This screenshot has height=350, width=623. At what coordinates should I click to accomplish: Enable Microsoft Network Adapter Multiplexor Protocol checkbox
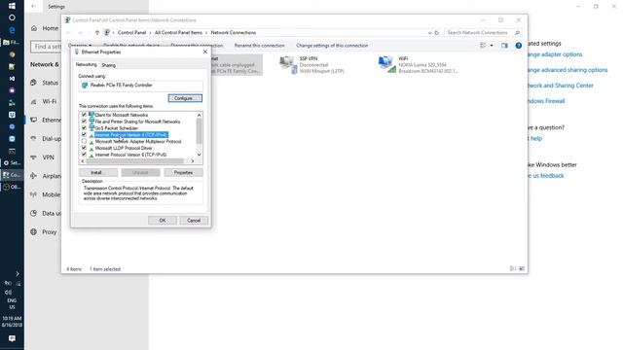pyautogui.click(x=84, y=141)
